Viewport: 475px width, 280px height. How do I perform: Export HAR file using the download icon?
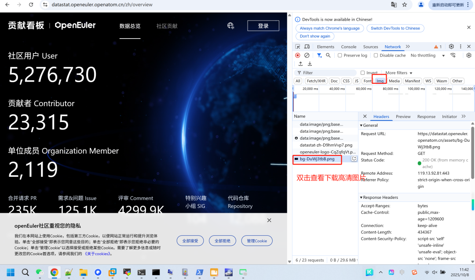point(310,64)
